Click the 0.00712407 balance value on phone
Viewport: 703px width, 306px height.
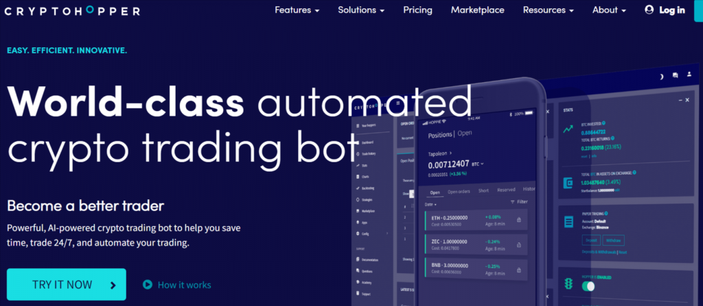click(449, 165)
